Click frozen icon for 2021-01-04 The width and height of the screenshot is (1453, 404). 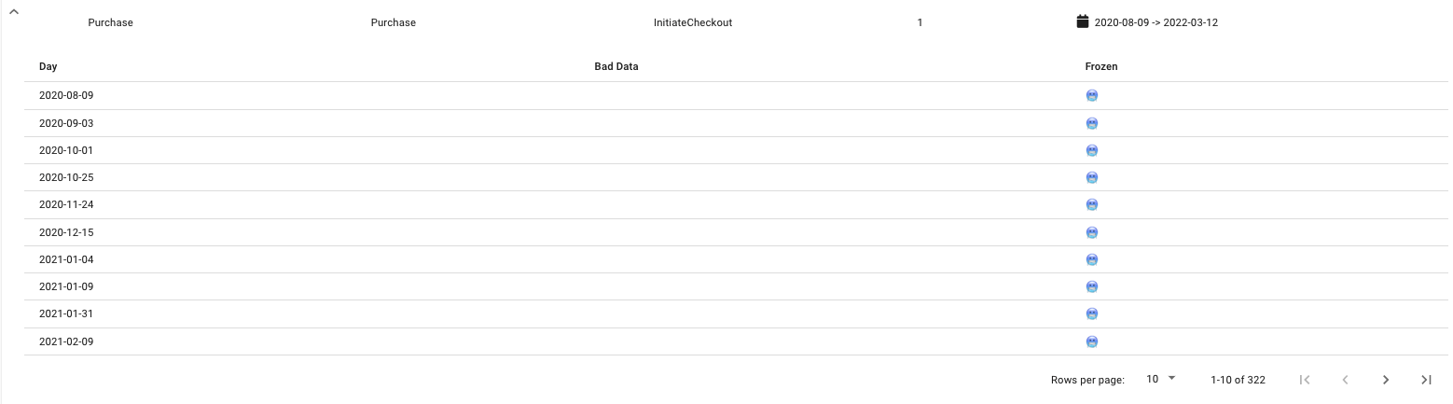[x=1092, y=259]
